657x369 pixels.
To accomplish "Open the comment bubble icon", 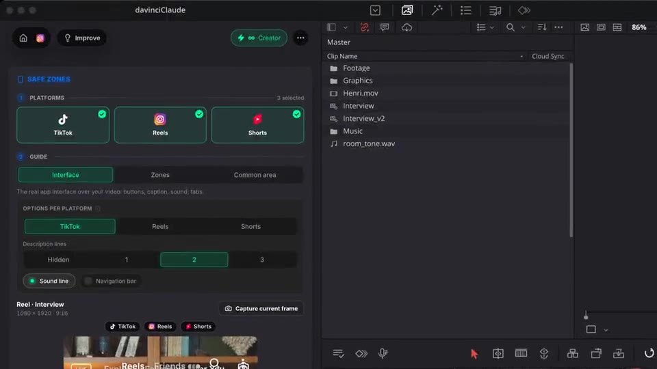I will click(x=384, y=27).
